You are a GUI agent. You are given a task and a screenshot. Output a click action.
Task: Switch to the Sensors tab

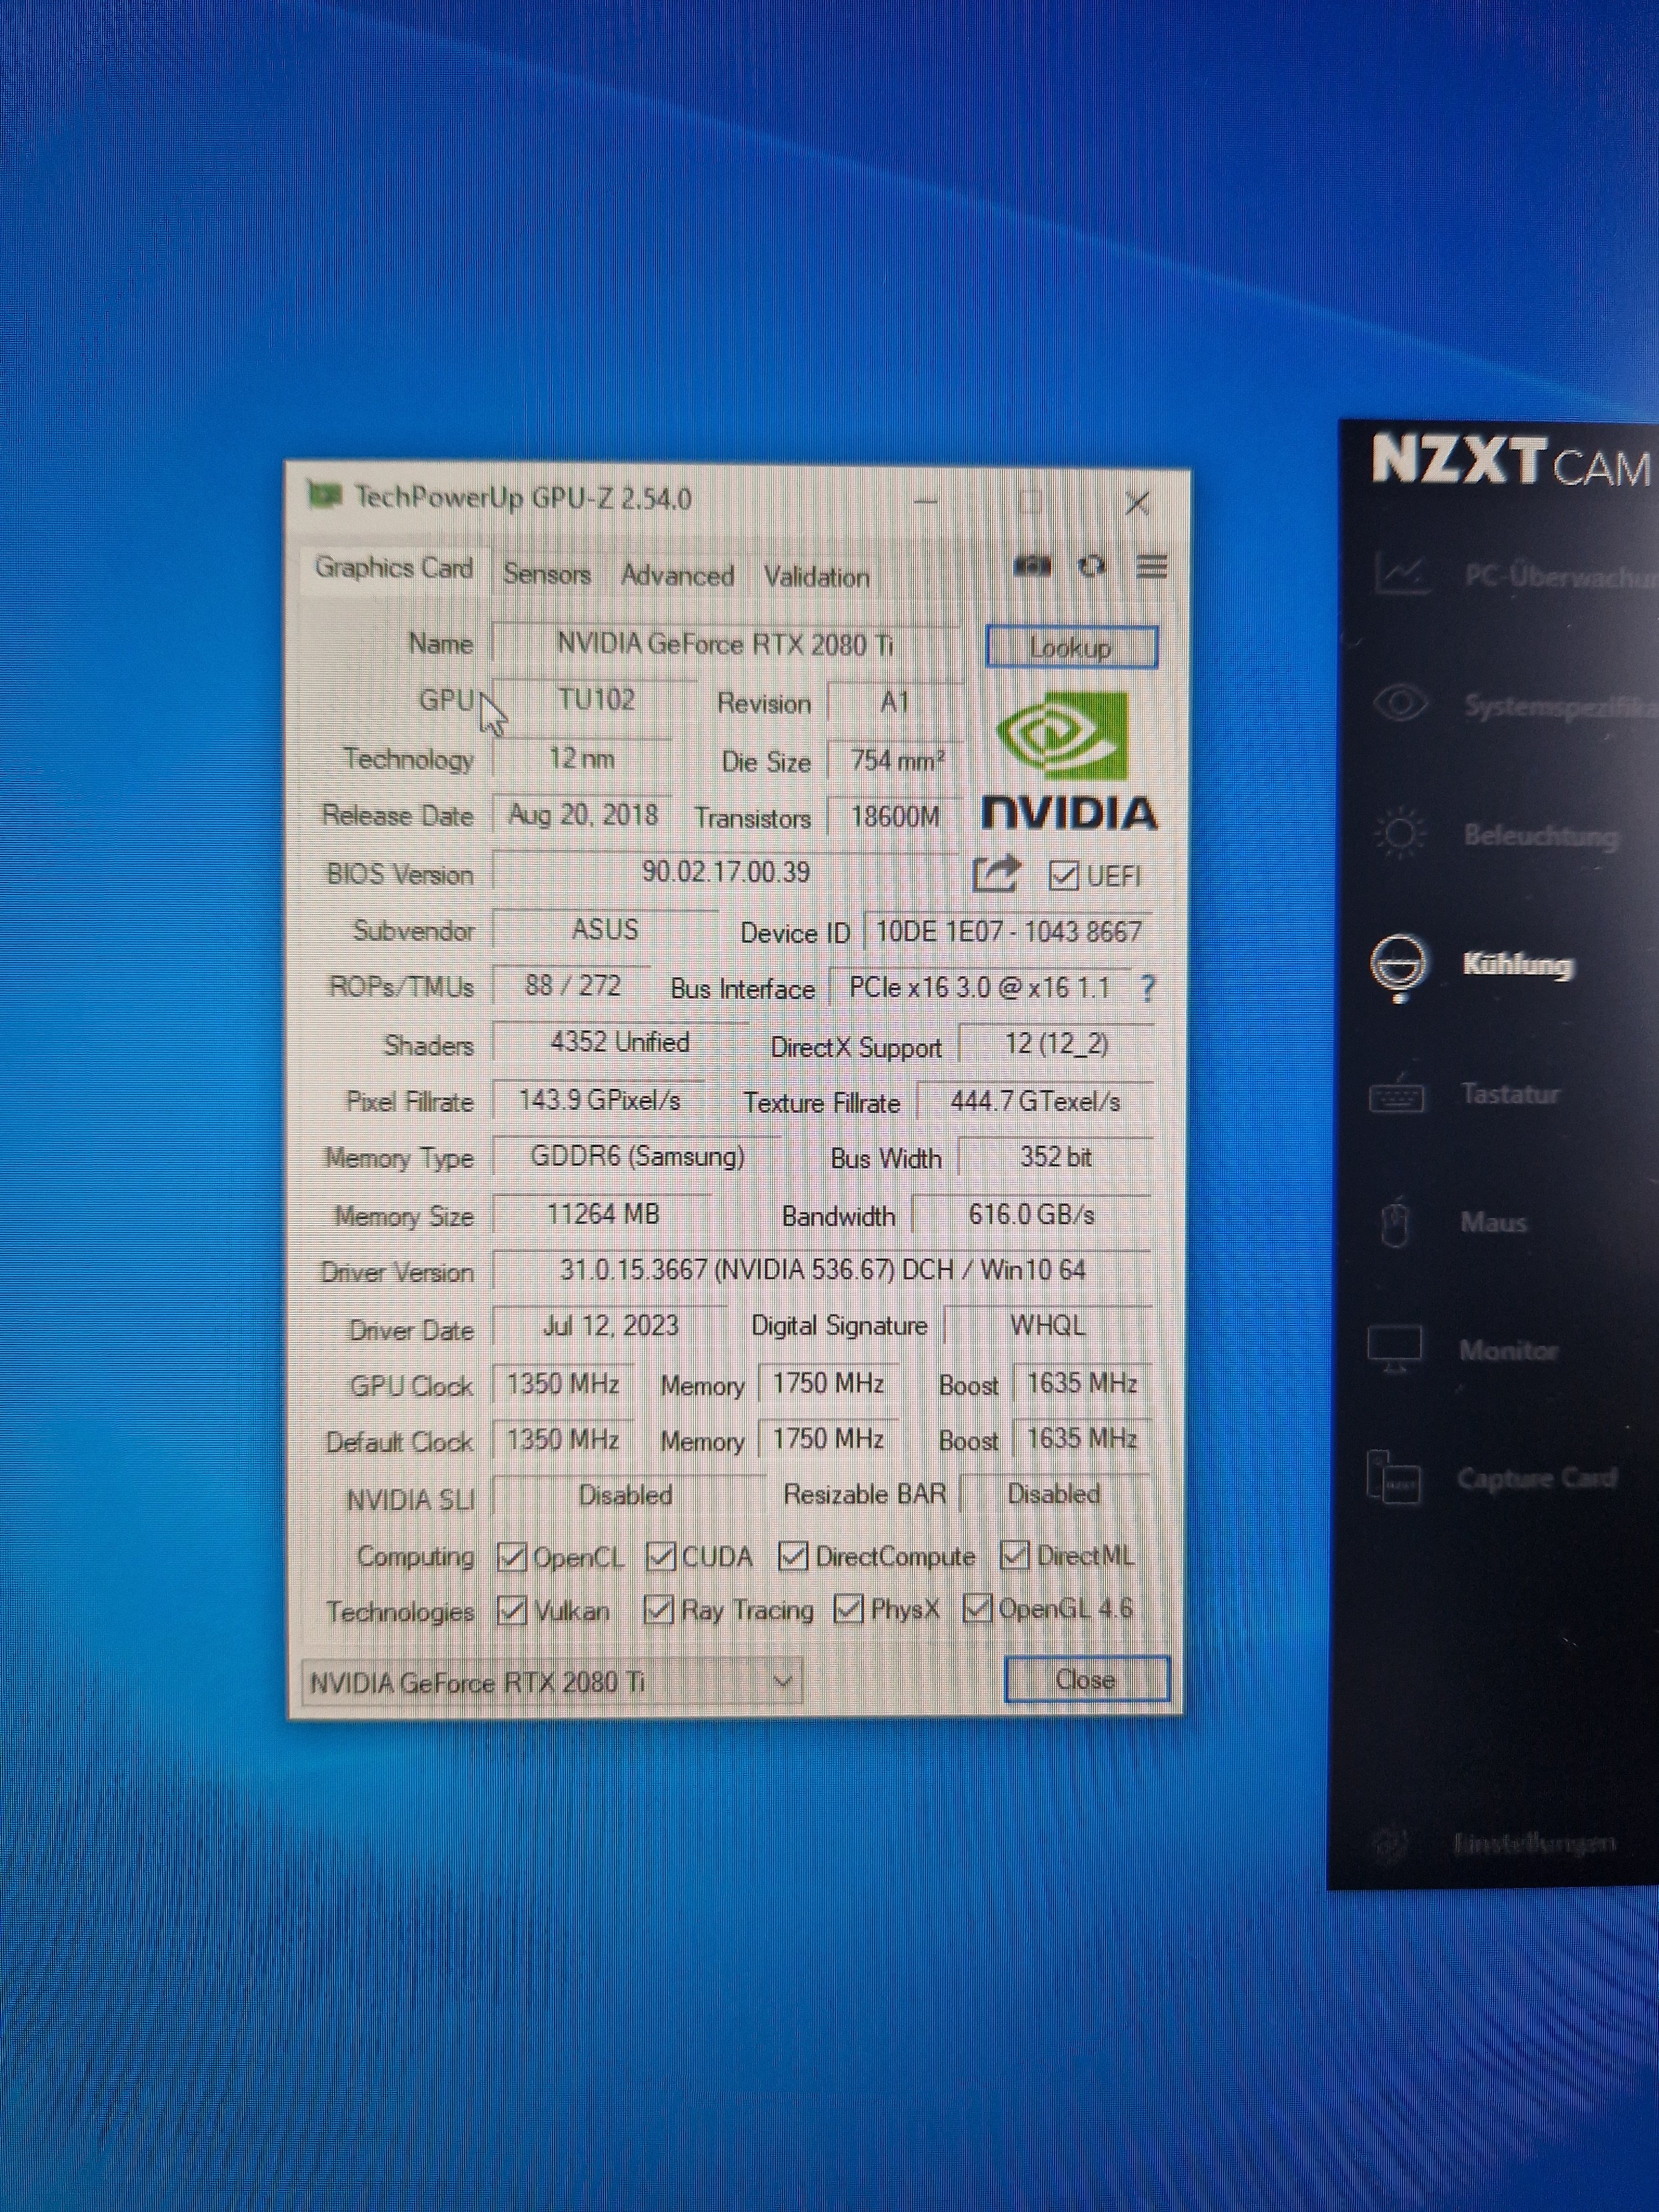click(x=546, y=574)
